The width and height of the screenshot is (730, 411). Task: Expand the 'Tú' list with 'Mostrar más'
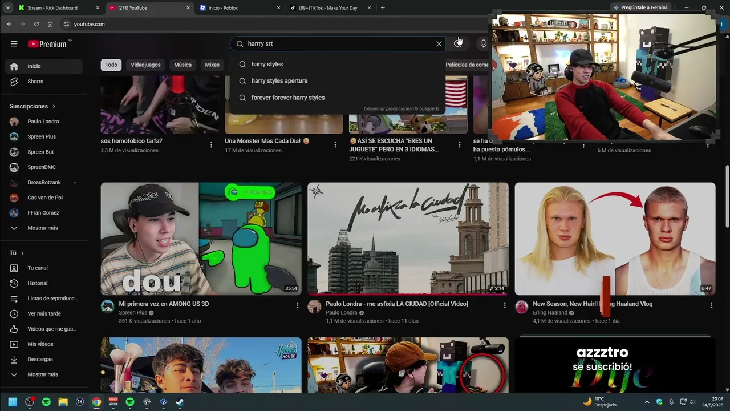point(44,374)
